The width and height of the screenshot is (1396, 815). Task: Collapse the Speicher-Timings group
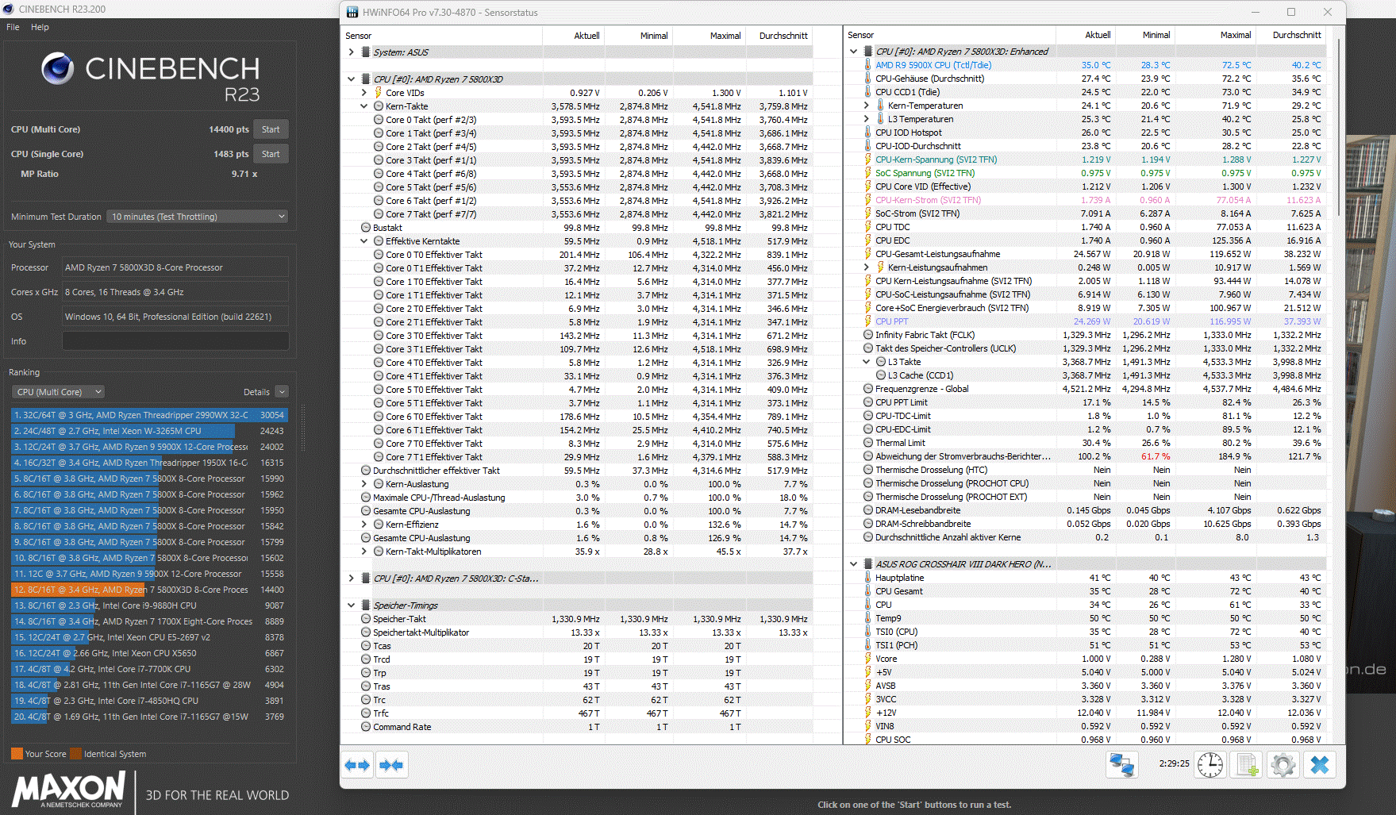tap(351, 605)
